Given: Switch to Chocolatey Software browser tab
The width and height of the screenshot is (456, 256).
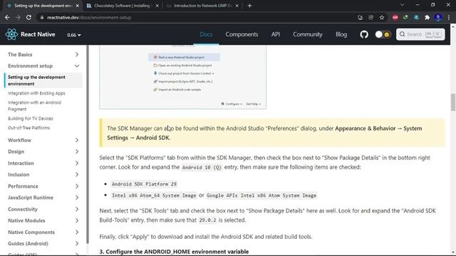Looking at the screenshot, I should coord(122,6).
